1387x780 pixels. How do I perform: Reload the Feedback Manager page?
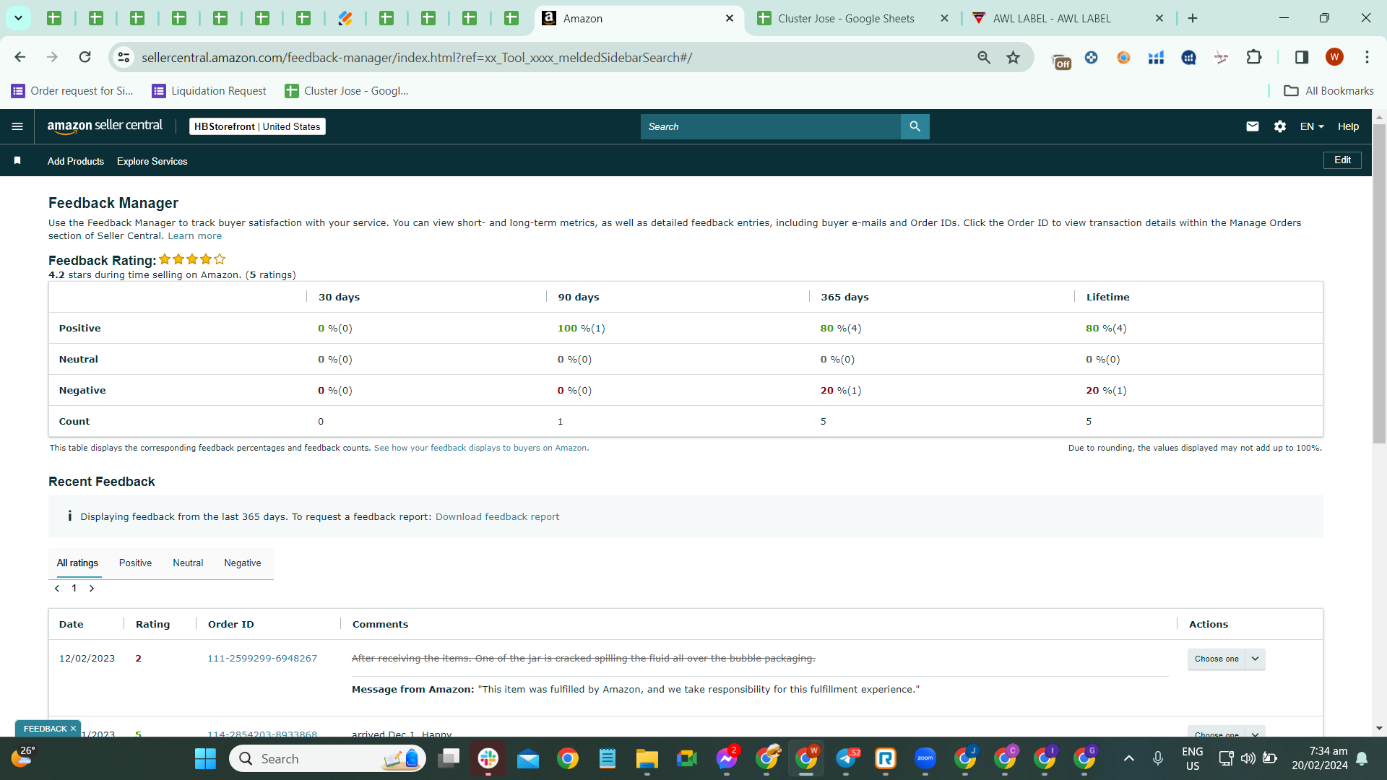click(85, 57)
